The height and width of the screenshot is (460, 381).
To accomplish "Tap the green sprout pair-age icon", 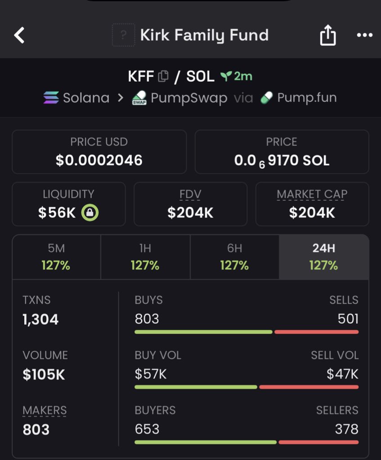I will 226,76.
